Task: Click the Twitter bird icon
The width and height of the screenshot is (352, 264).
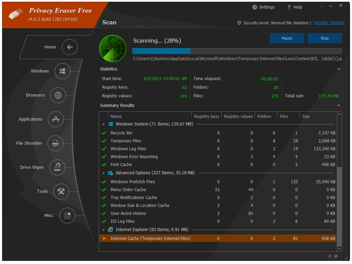Action: coord(336,256)
